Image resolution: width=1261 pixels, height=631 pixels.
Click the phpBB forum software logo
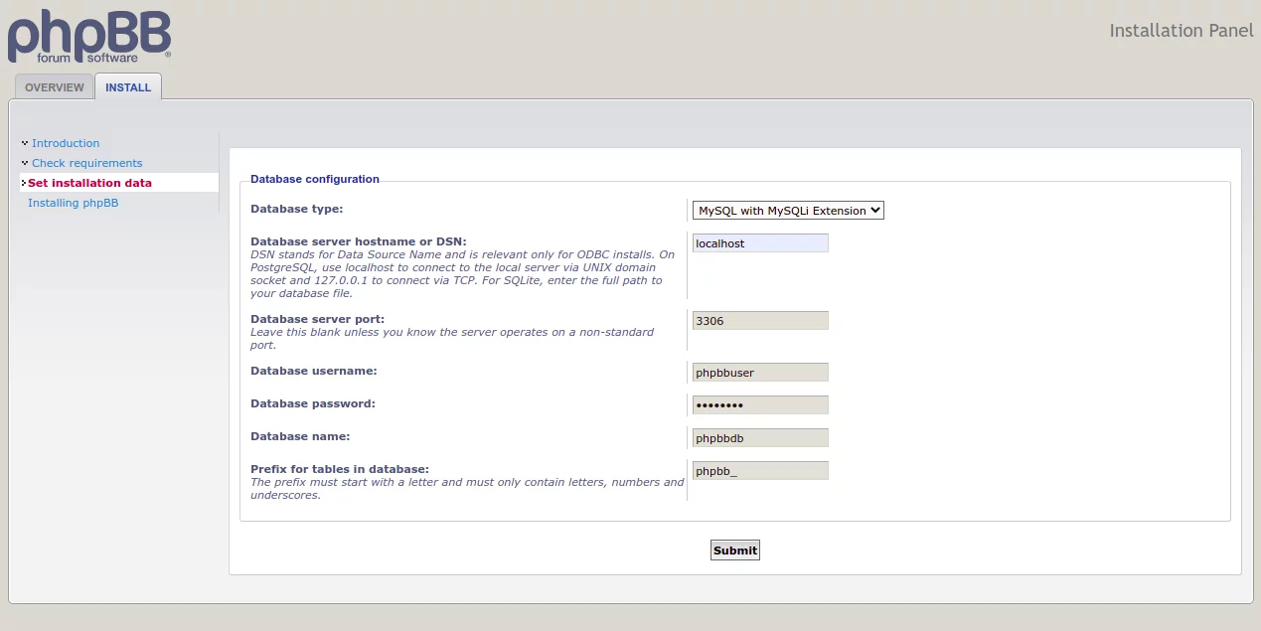click(89, 37)
